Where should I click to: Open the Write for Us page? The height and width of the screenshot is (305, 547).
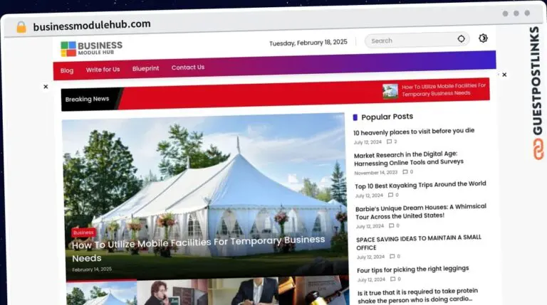point(103,70)
